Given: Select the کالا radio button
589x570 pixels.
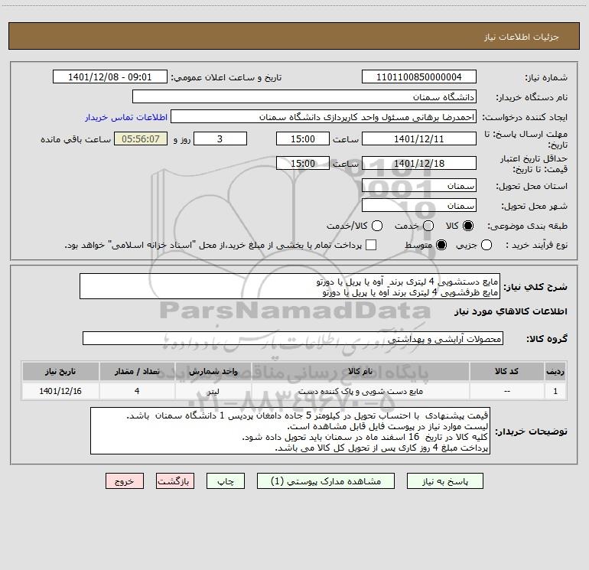Looking at the screenshot, I should 468,226.
